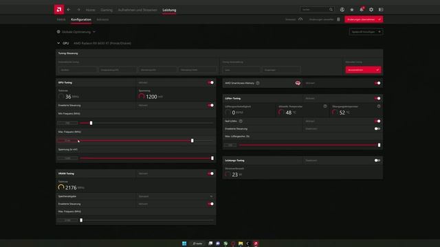Click Spielprofil hinzufügen button

pyautogui.click(x=366, y=32)
